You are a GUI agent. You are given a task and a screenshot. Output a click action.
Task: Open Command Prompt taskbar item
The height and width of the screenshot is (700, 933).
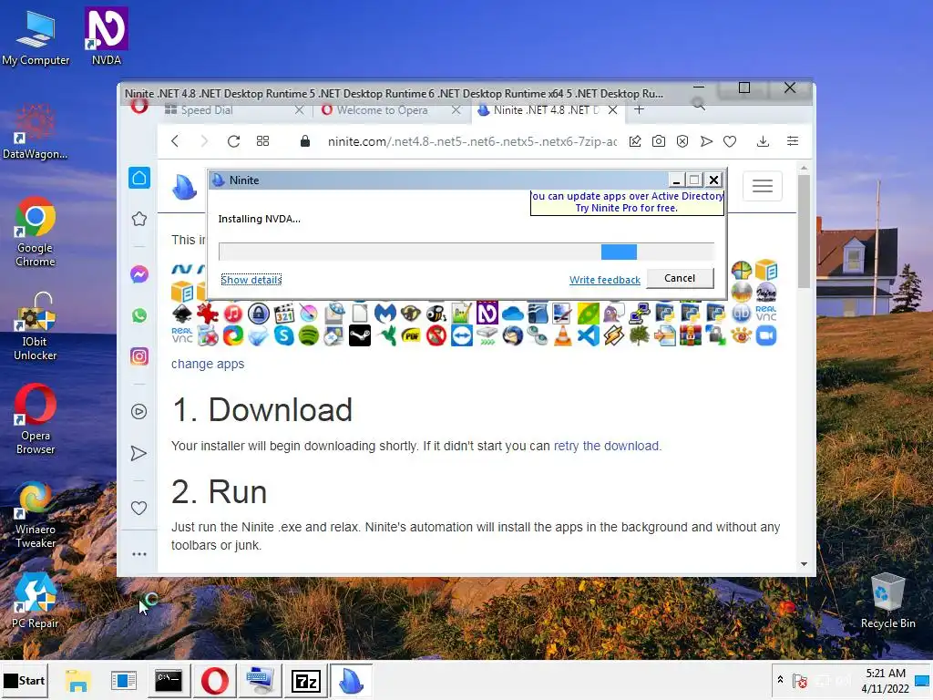point(169,680)
